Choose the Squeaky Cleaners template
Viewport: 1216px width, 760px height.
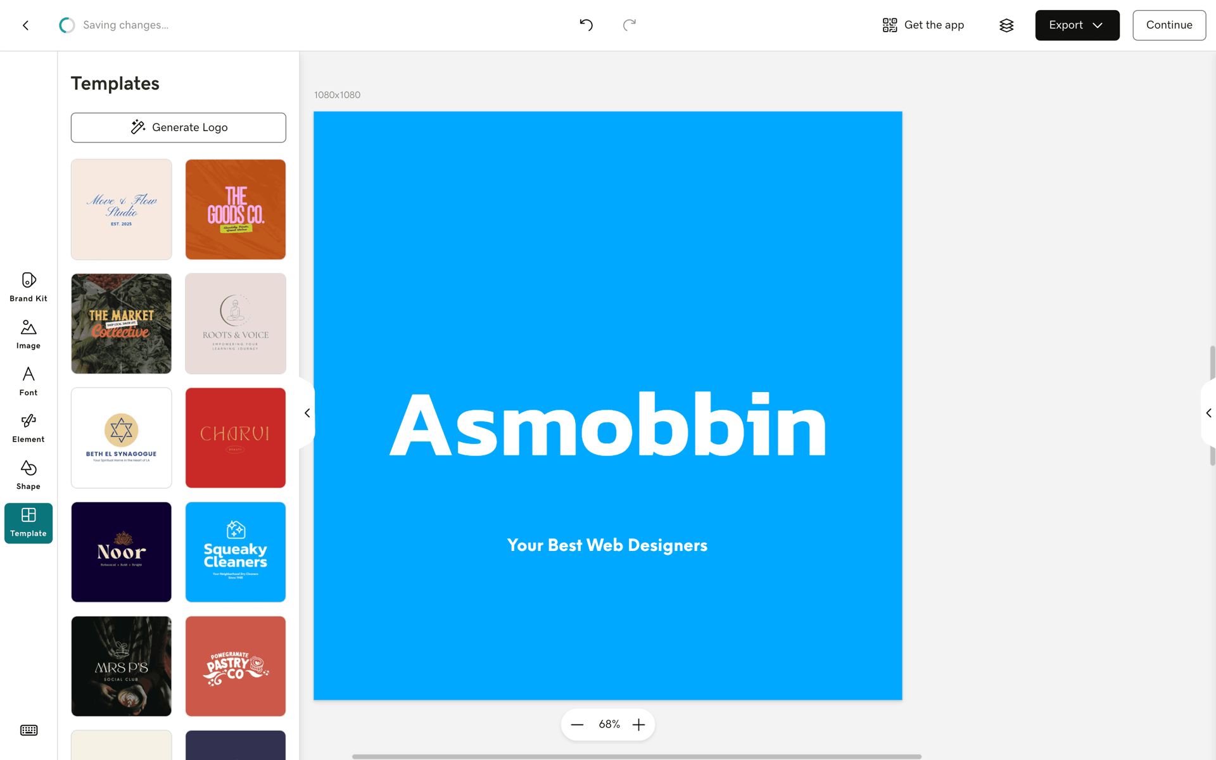(x=236, y=552)
